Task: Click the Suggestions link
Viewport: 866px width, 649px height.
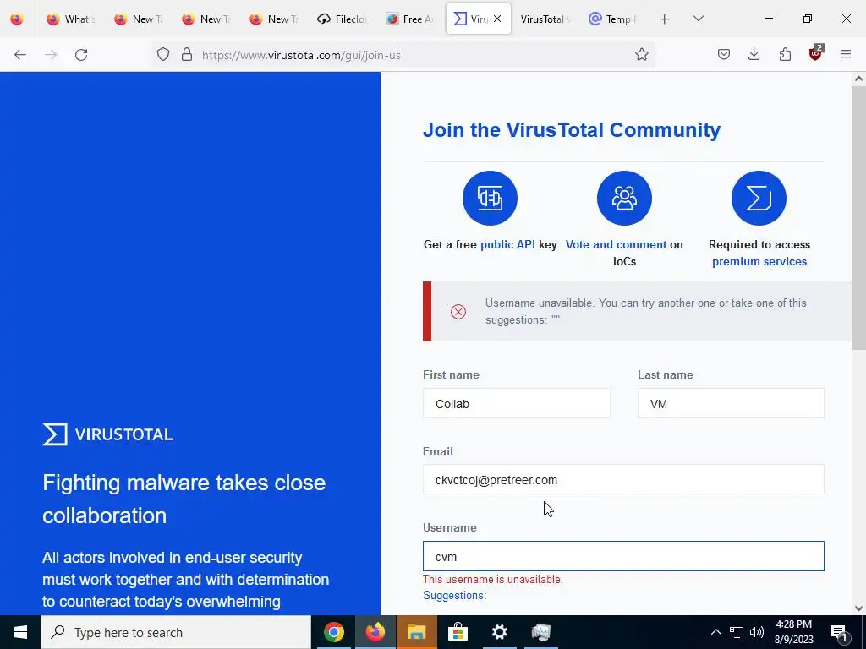Action: pyautogui.click(x=454, y=596)
